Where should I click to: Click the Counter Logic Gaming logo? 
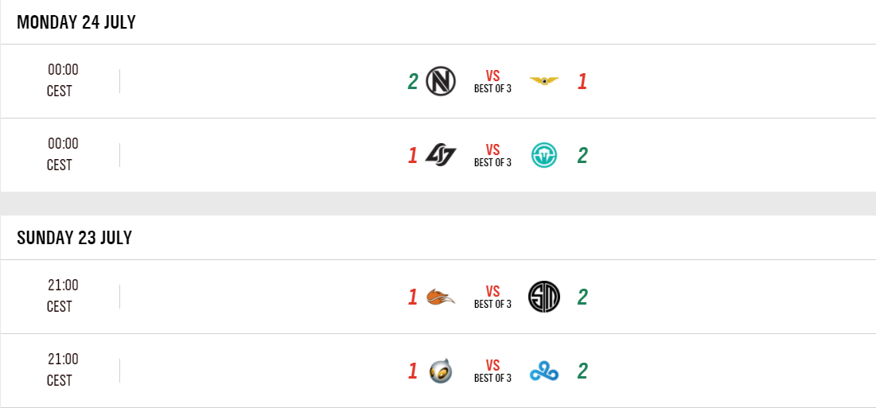[x=441, y=155]
